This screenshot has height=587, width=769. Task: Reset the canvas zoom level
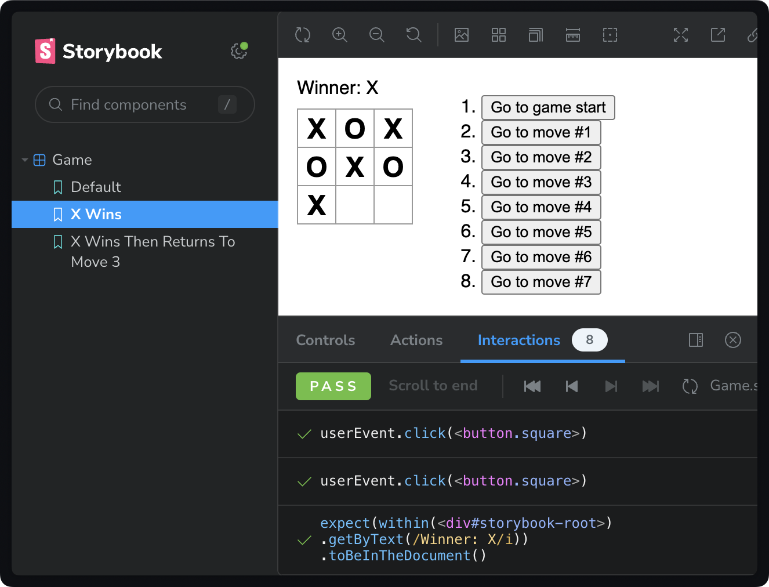(x=413, y=35)
